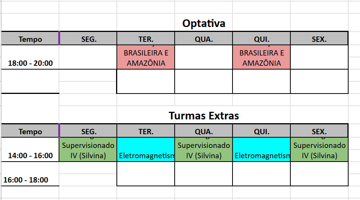The width and height of the screenshot is (360, 200).
Task: Select TER. header in the Optativa table
Action: [x=146, y=39]
